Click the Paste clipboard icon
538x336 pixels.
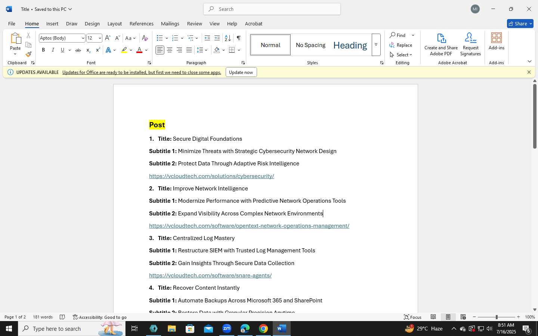tap(15, 39)
